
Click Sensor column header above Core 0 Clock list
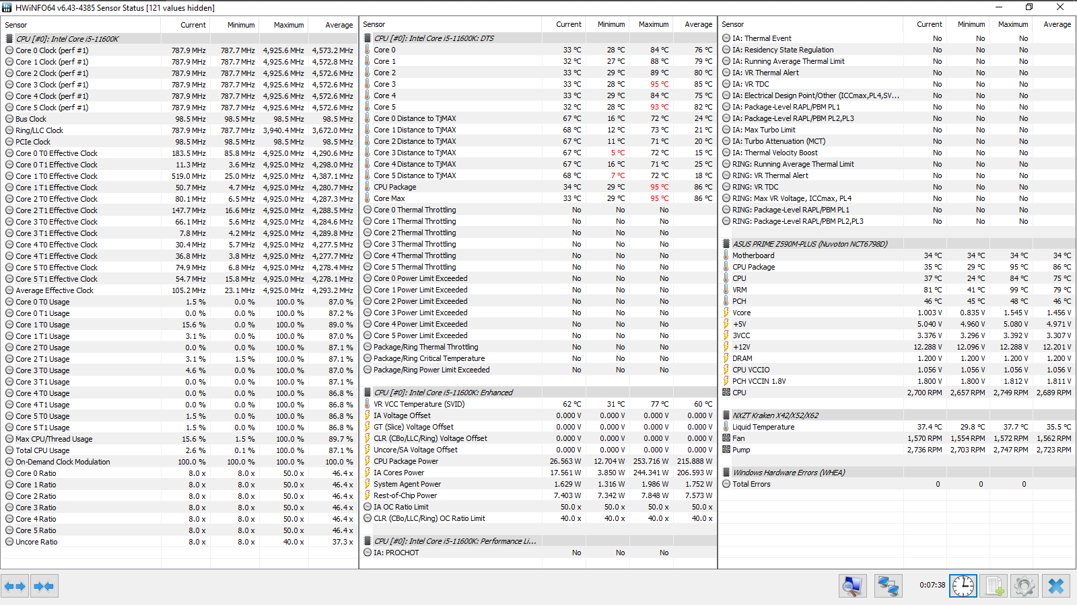point(81,25)
